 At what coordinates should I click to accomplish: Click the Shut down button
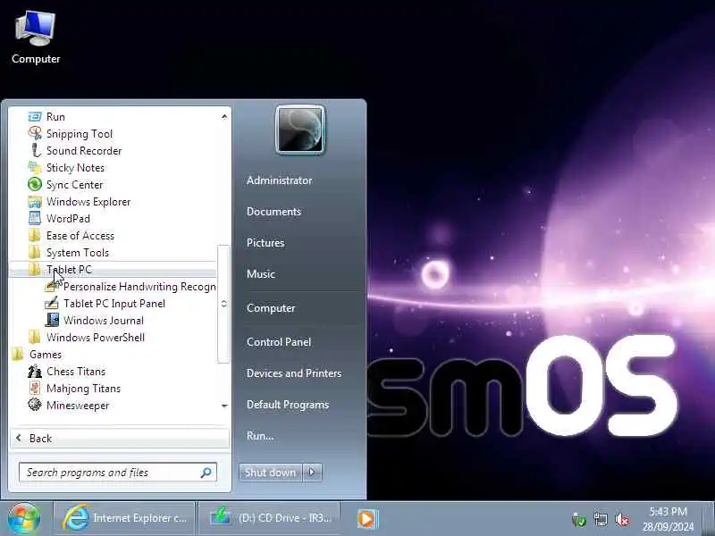[271, 473]
